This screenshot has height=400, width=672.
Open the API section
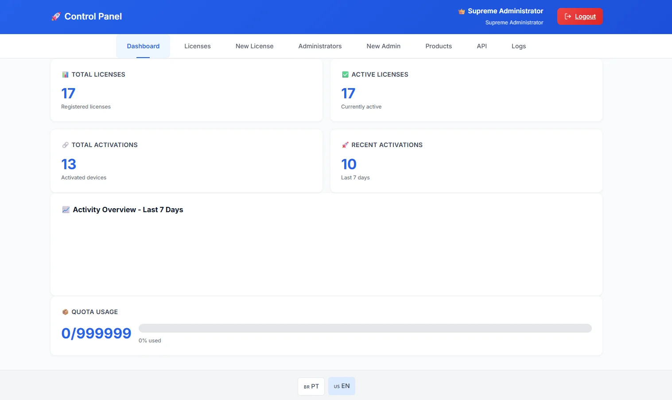pos(482,46)
